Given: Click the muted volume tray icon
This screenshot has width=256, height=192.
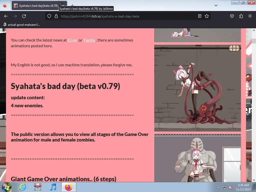Looking at the screenshot, I should click(x=231, y=187).
